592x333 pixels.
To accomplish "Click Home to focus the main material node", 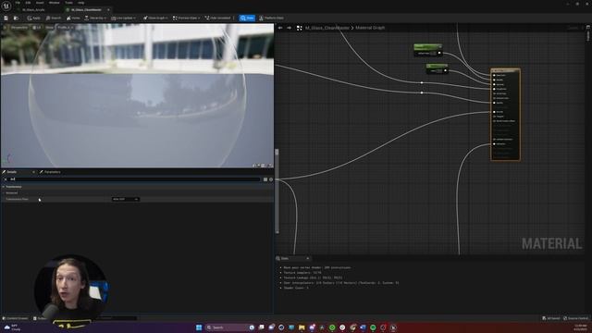I will coord(73,18).
